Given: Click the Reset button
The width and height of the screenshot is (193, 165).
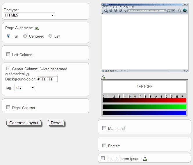Looking at the screenshot, I should 56,123.
